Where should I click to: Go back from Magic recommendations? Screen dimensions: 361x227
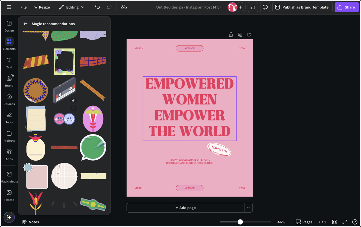tap(25, 24)
